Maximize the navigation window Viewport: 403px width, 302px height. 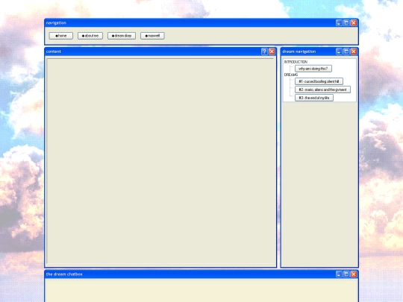click(x=346, y=23)
